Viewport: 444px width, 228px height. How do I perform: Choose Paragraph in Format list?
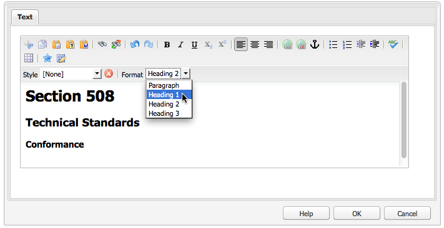coord(169,85)
